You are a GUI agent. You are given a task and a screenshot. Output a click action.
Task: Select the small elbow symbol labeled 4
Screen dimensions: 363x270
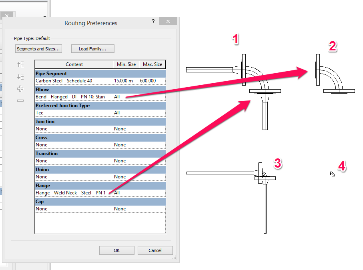(x=333, y=174)
